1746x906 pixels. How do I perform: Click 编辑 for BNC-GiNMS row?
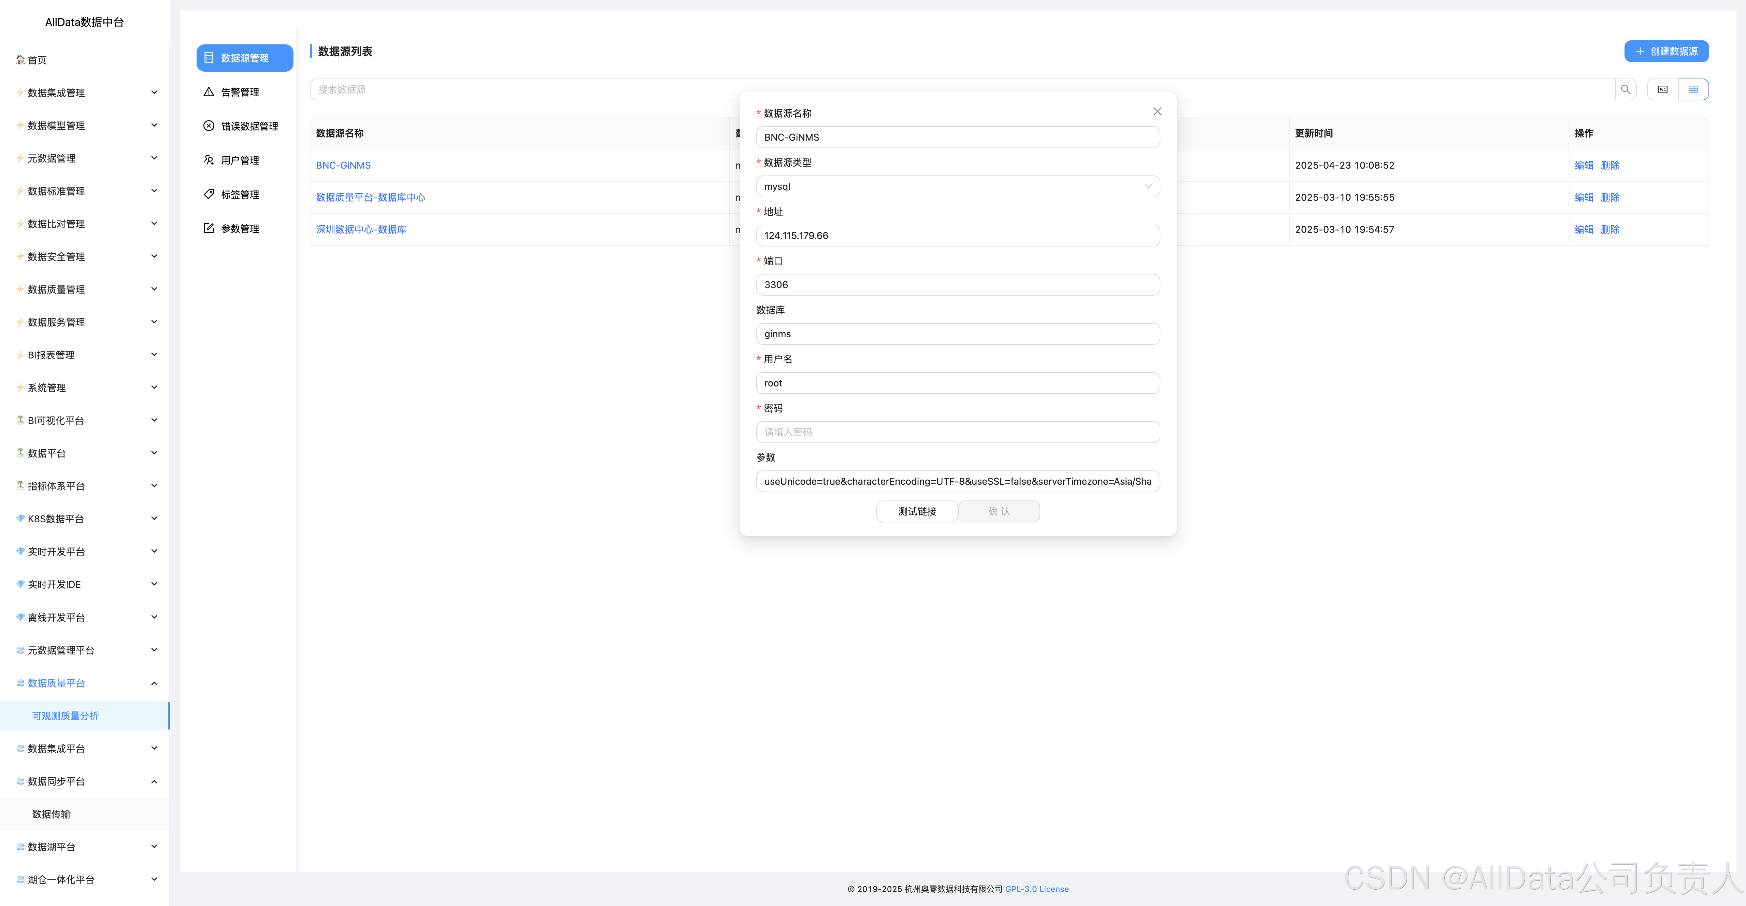coord(1584,166)
